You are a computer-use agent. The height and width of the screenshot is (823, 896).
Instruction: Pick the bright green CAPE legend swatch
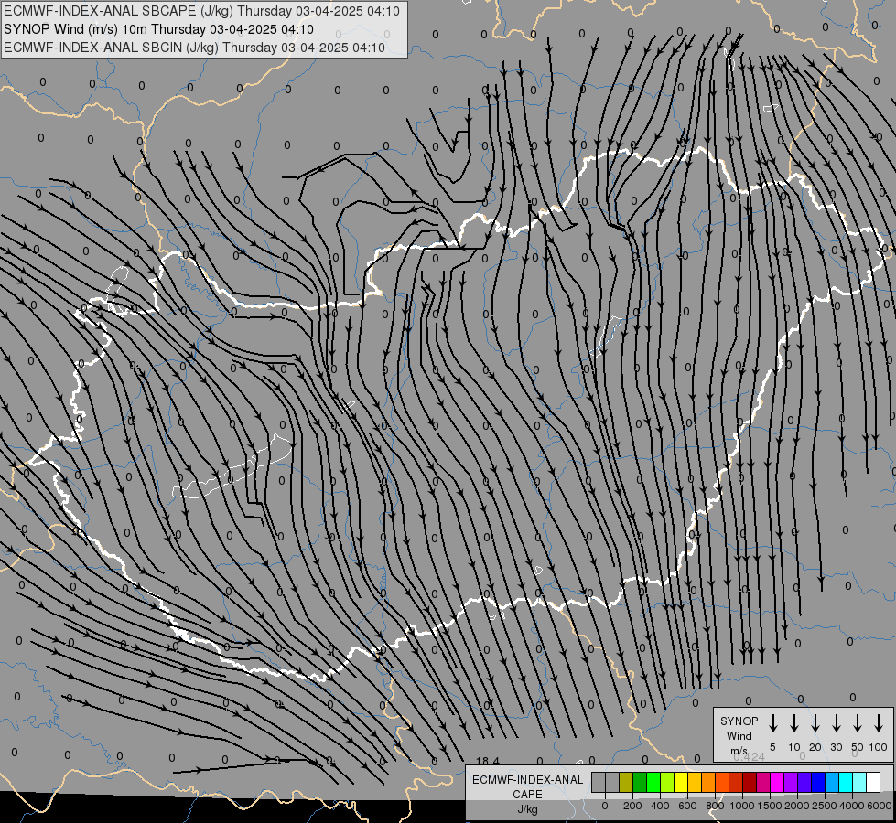[x=653, y=782]
